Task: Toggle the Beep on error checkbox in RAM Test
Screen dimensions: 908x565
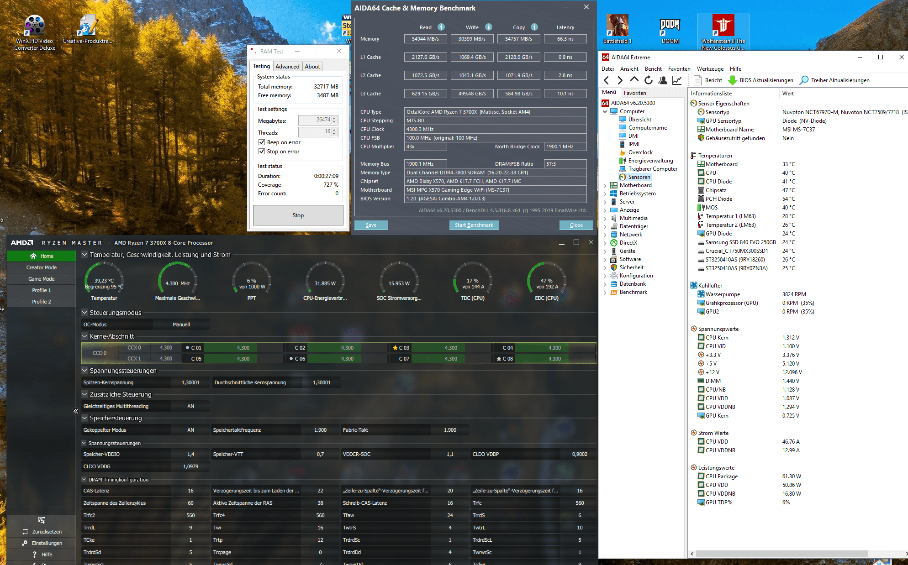Action: [261, 145]
